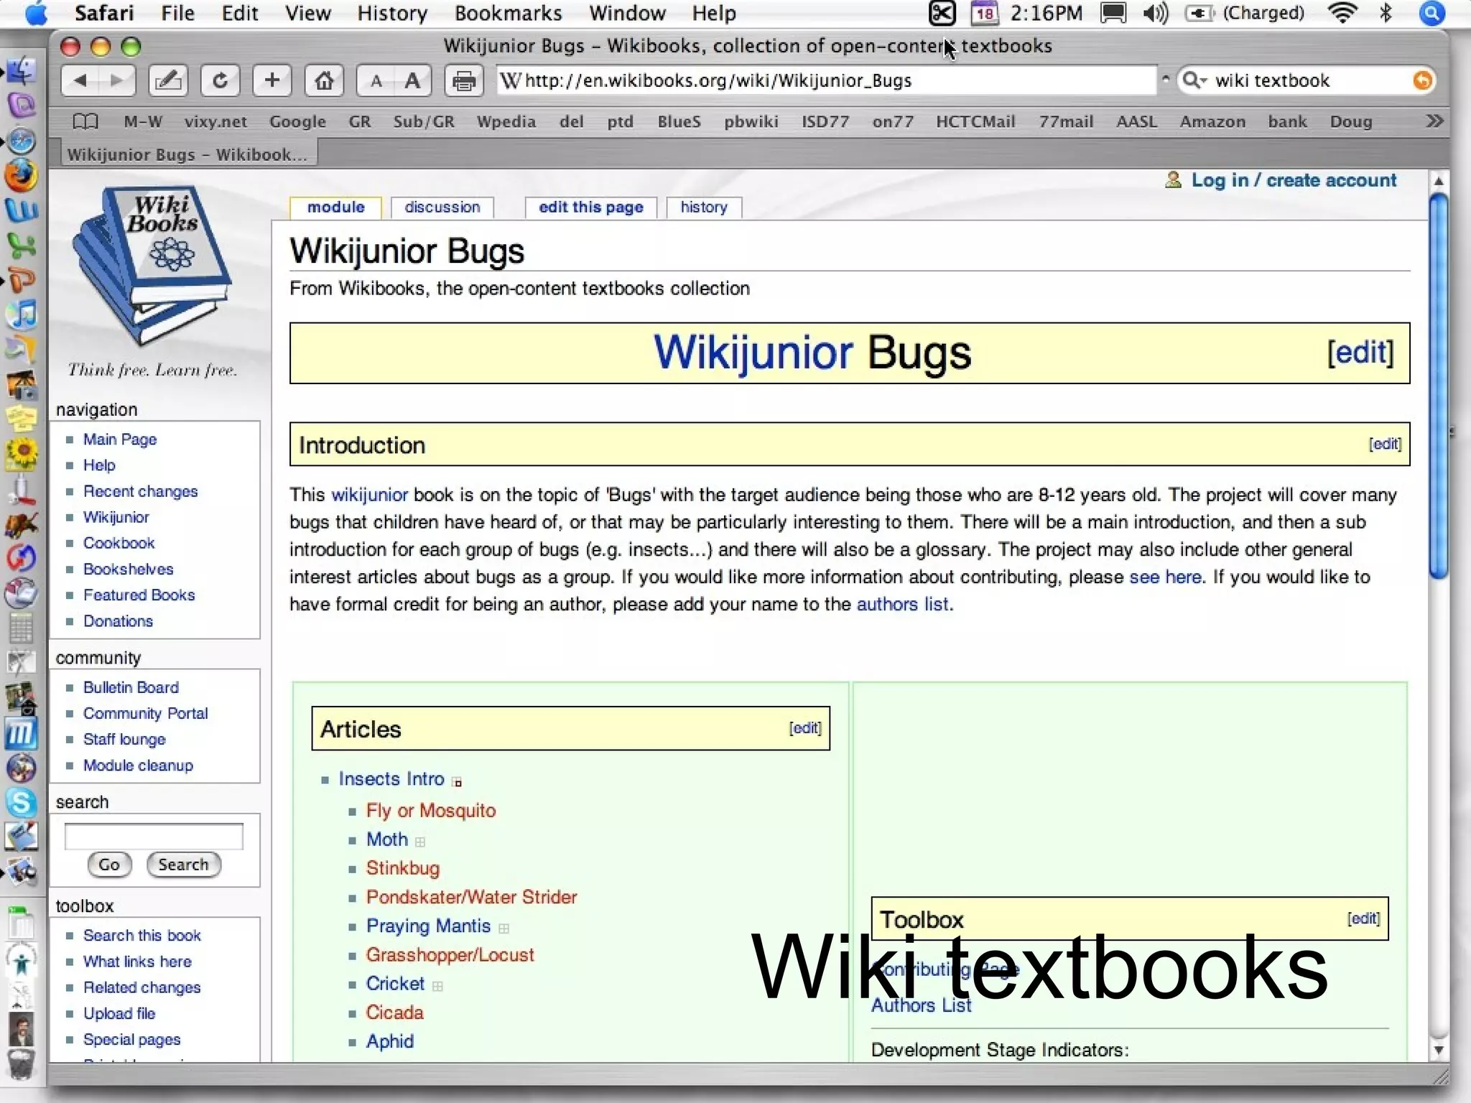Make text smaller with small A button
Screen dimensions: 1471x1103
coord(376,80)
